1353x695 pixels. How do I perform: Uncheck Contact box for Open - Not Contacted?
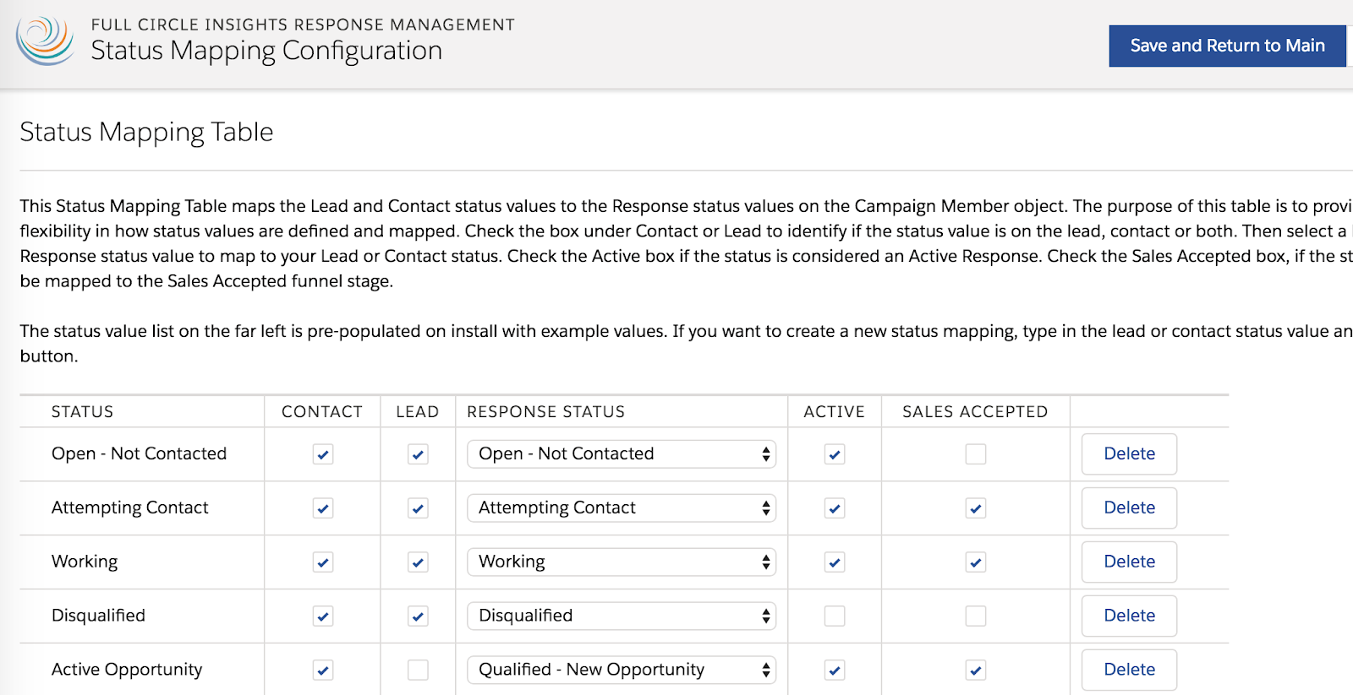tap(323, 454)
